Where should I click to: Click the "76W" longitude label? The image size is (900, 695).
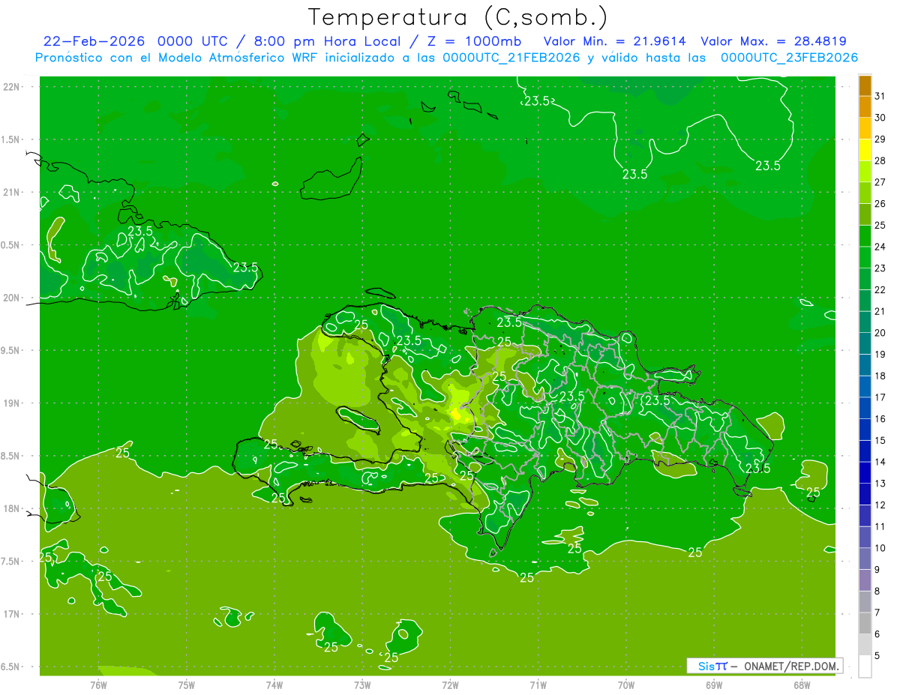[98, 685]
